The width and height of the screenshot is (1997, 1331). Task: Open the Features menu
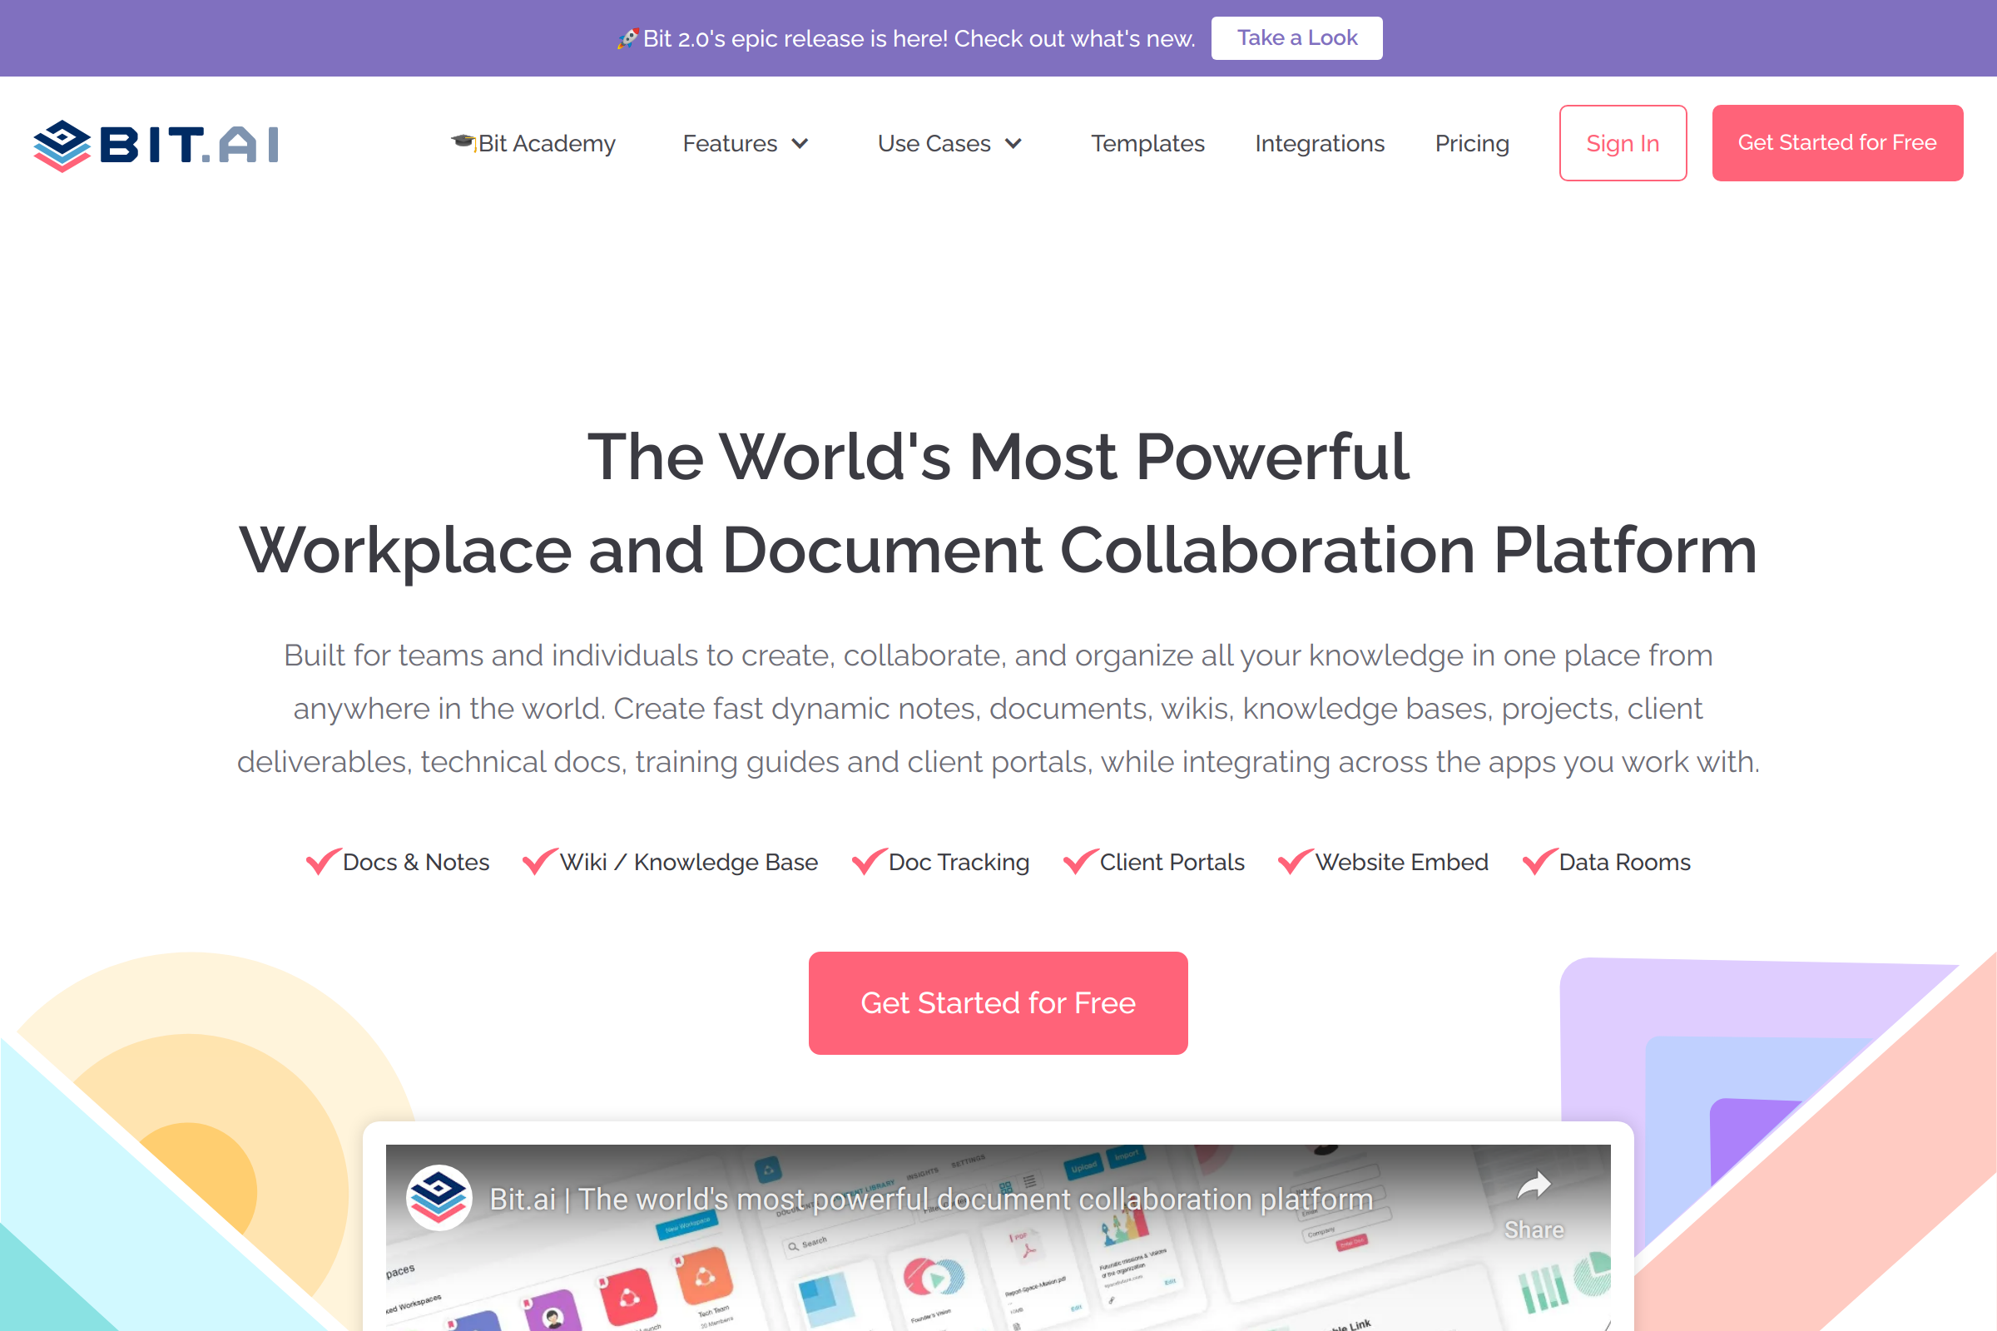point(731,143)
